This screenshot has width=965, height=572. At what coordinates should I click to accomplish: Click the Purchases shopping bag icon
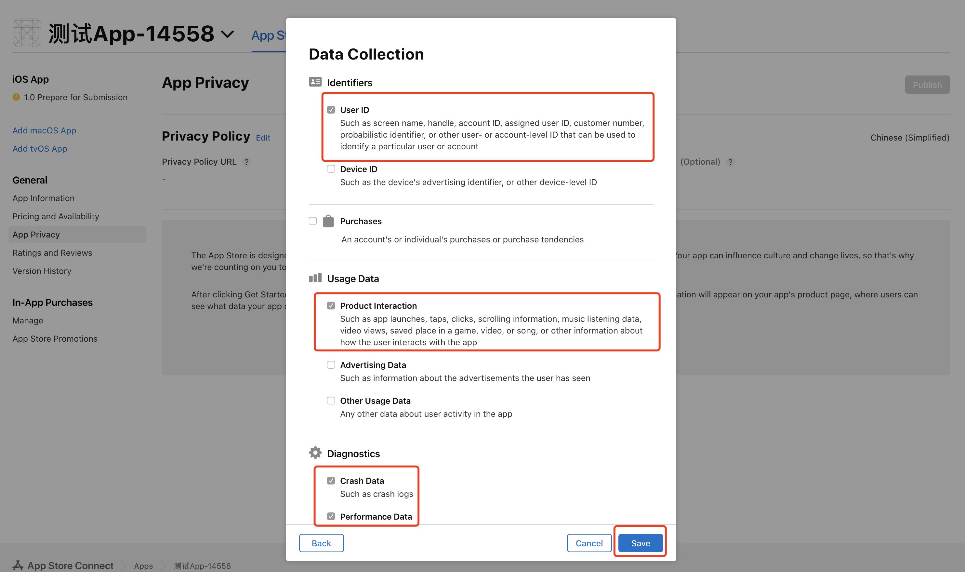coord(328,221)
